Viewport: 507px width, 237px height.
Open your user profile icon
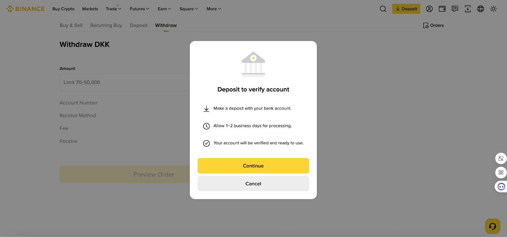coord(429,9)
